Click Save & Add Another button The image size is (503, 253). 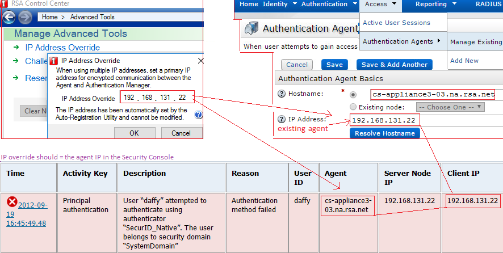tap(395, 65)
